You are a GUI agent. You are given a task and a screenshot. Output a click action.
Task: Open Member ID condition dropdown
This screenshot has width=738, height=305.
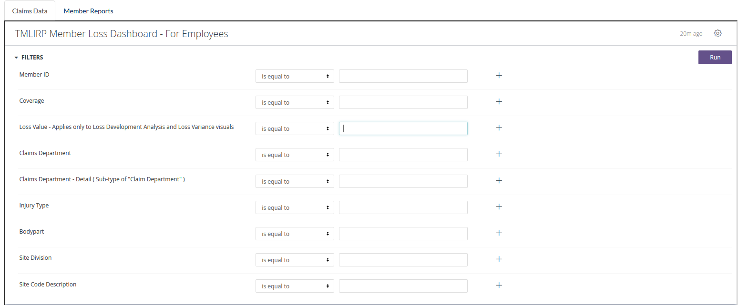click(x=294, y=76)
